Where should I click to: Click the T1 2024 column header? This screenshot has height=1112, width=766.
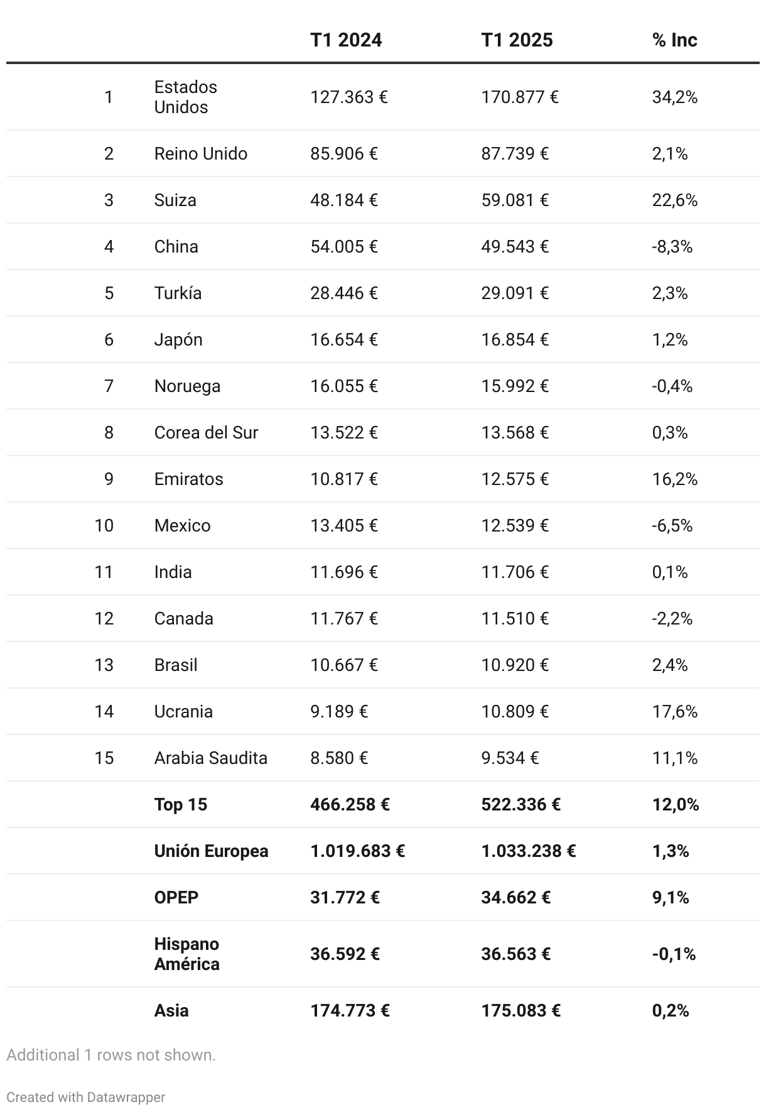[x=346, y=40]
